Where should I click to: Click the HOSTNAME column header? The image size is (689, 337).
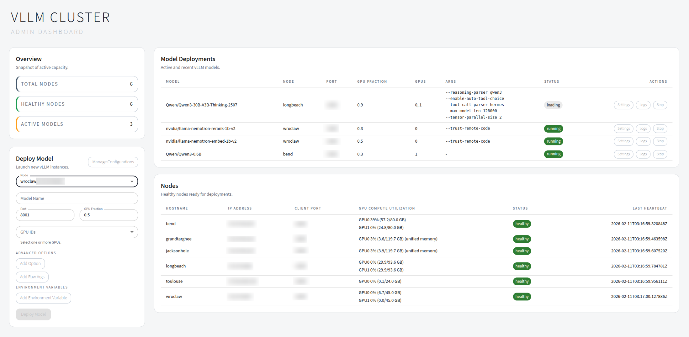(x=177, y=208)
